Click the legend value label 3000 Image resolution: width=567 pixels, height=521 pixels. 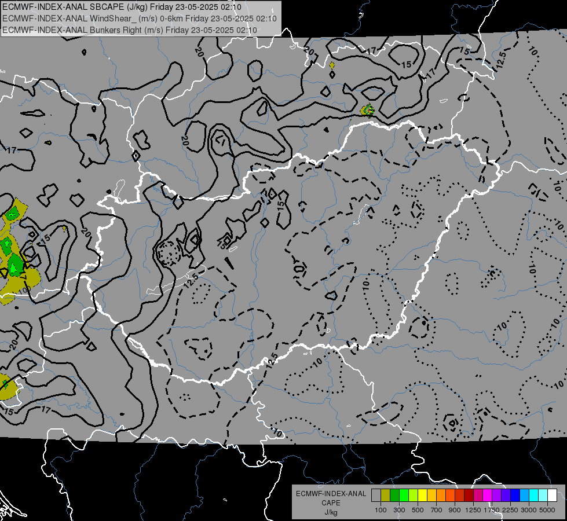coord(529,510)
